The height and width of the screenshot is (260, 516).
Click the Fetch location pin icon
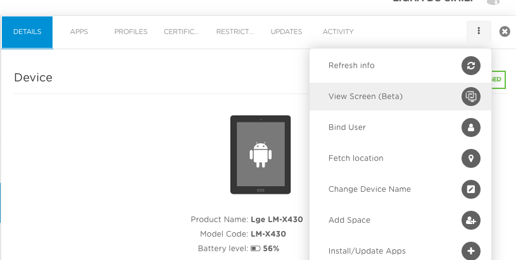[471, 158]
